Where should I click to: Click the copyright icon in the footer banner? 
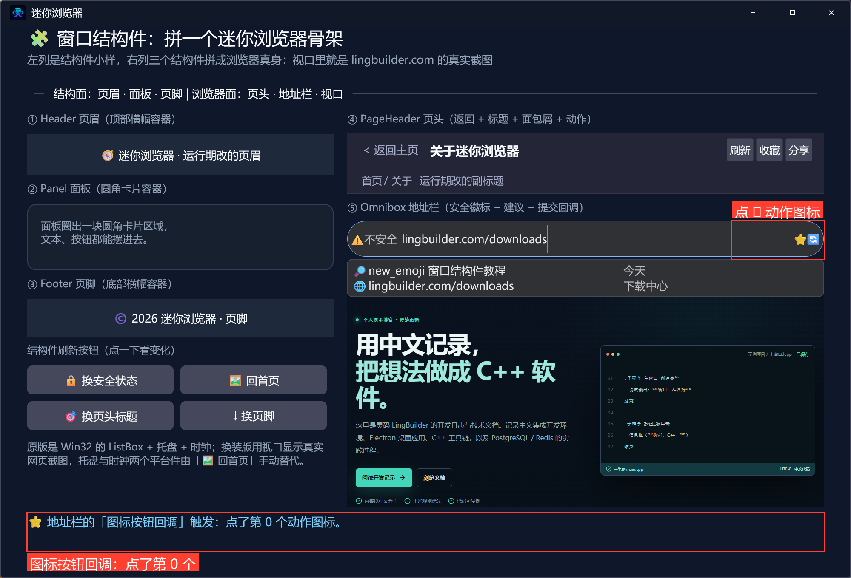121,319
